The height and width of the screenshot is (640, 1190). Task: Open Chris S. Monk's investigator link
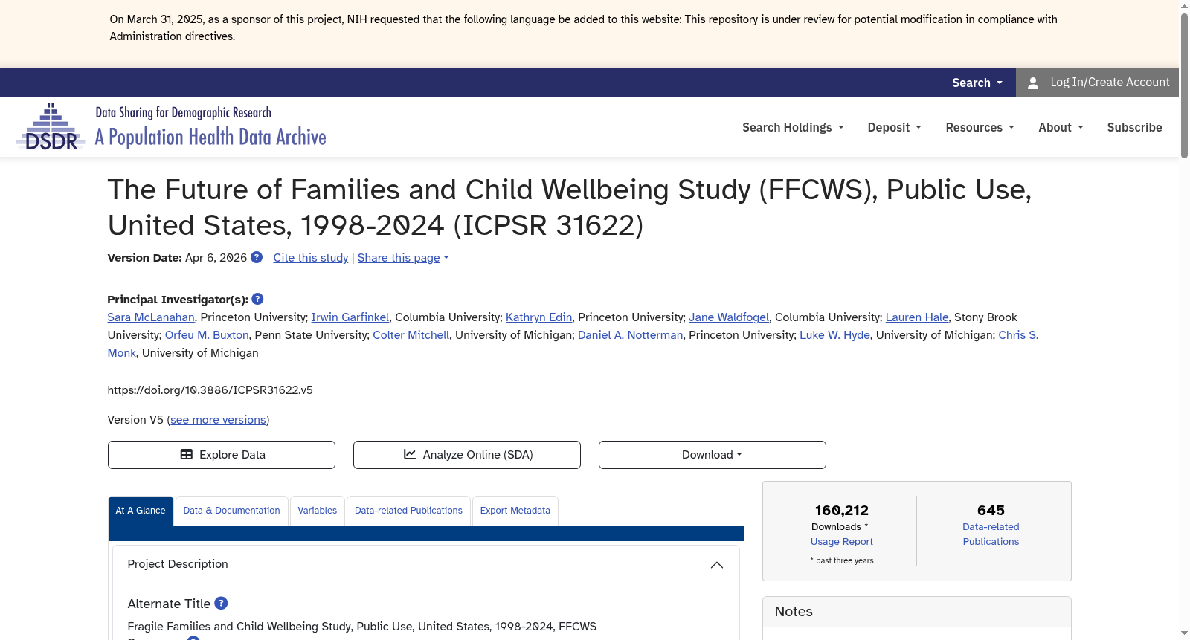click(1018, 334)
